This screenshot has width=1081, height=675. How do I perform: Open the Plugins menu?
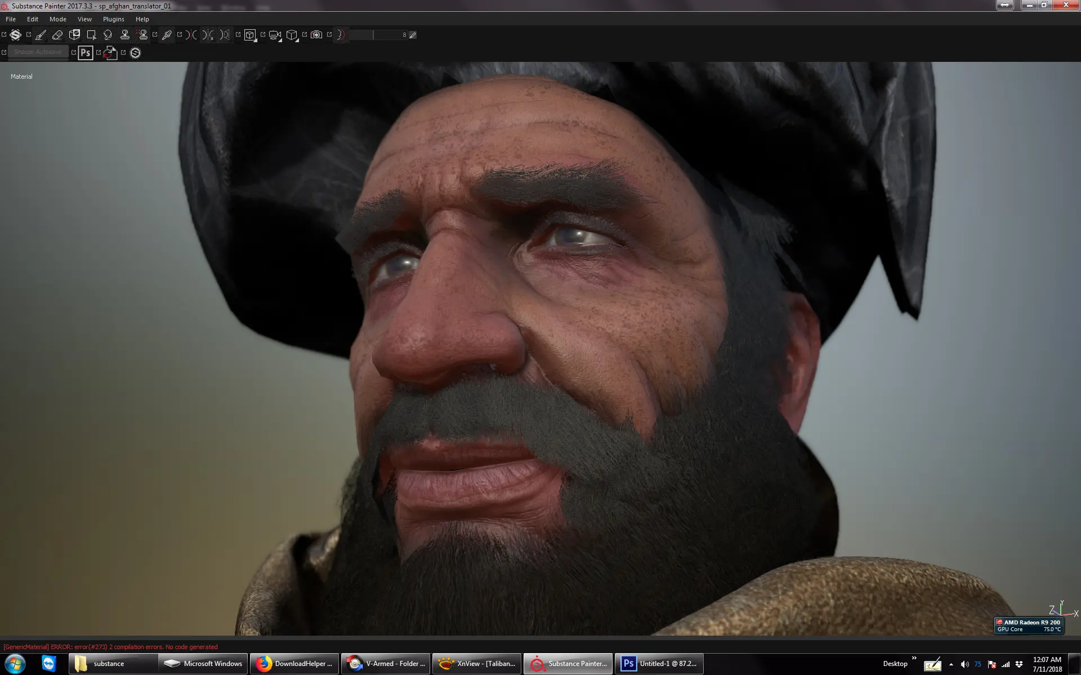pos(113,19)
